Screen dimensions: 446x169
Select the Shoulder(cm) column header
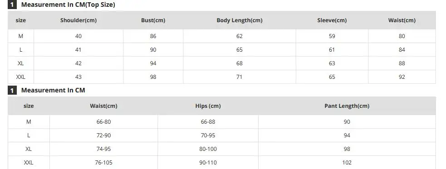click(x=78, y=20)
